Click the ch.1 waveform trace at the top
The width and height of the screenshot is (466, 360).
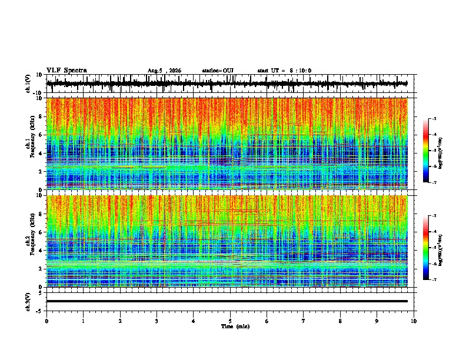(227, 84)
